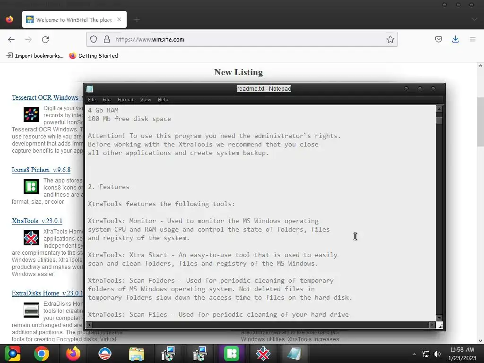Click the Firefox logo in title bar
The image size is (484, 363).
pyautogui.click(x=9, y=19)
